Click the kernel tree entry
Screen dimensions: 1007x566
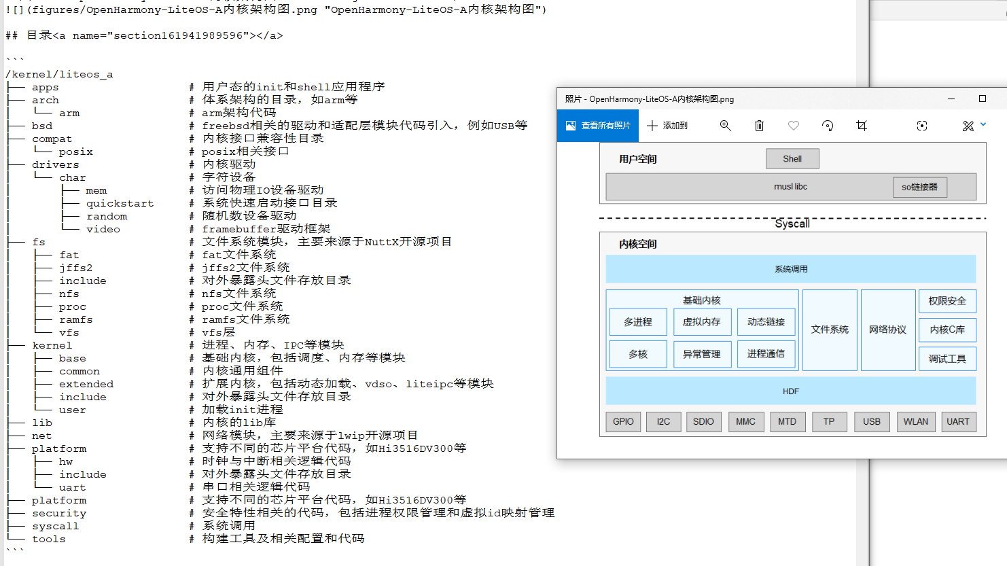tap(52, 346)
